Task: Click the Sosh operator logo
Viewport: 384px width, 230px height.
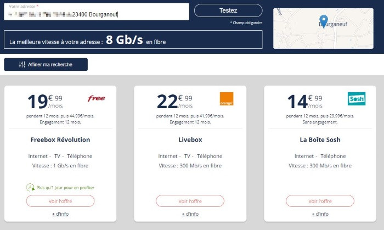Action: 357,99
